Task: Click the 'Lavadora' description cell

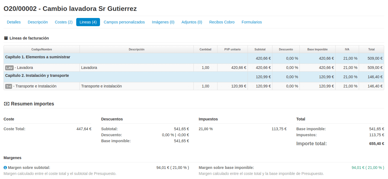Action: pos(137,68)
